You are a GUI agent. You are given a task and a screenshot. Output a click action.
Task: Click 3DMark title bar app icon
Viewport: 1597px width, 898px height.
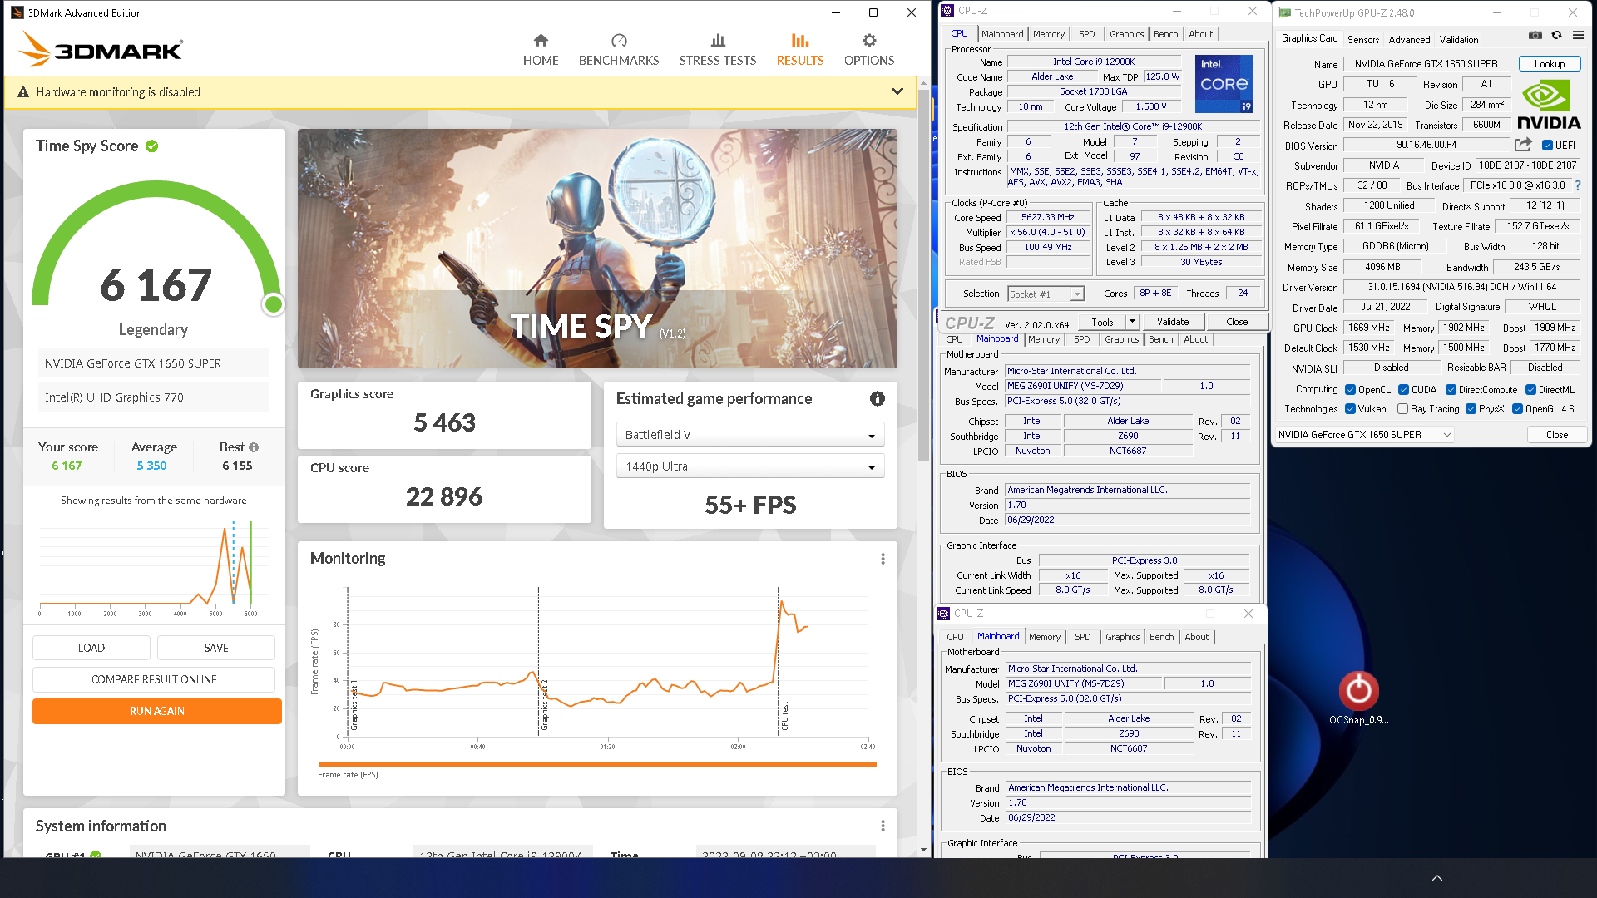pyautogui.click(x=17, y=12)
